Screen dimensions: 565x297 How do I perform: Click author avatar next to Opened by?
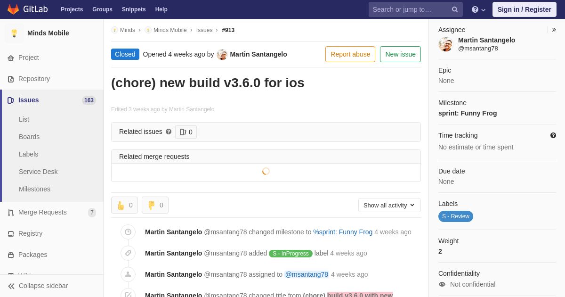222,55
